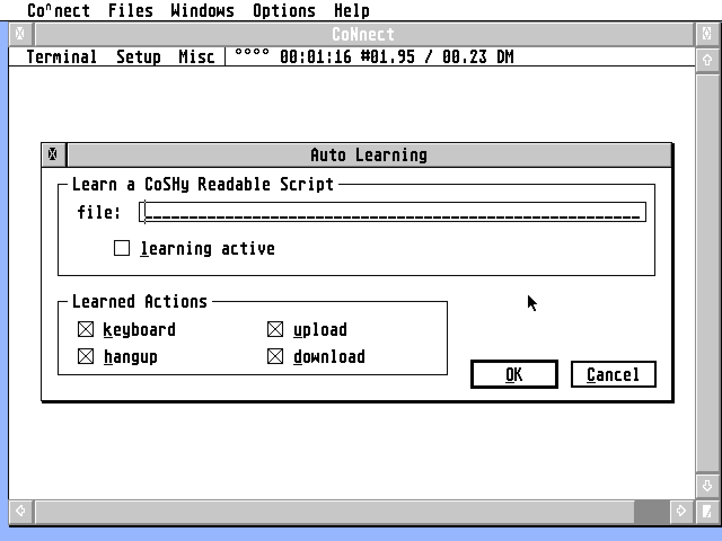Screen dimensions: 722x541
Task: Click the up scroll arrow on right scrollbar
Action: [708, 59]
